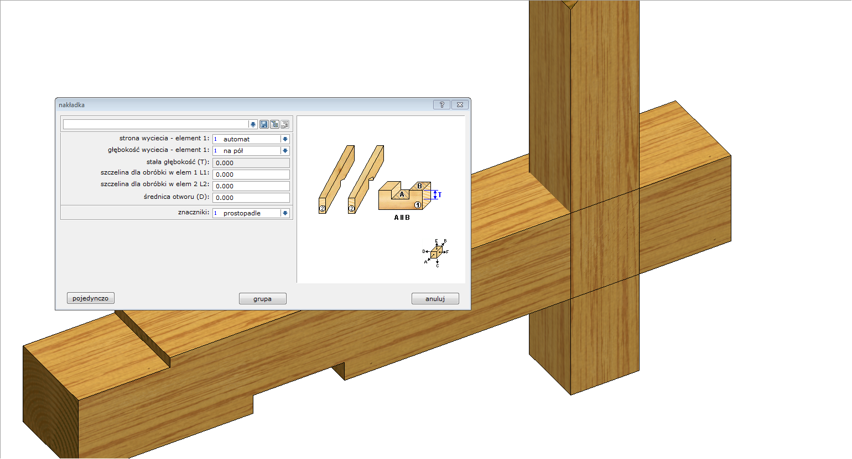The image size is (852, 459).
Task: Click the greyed-out preset icon after tree icon
Action: [x=284, y=124]
